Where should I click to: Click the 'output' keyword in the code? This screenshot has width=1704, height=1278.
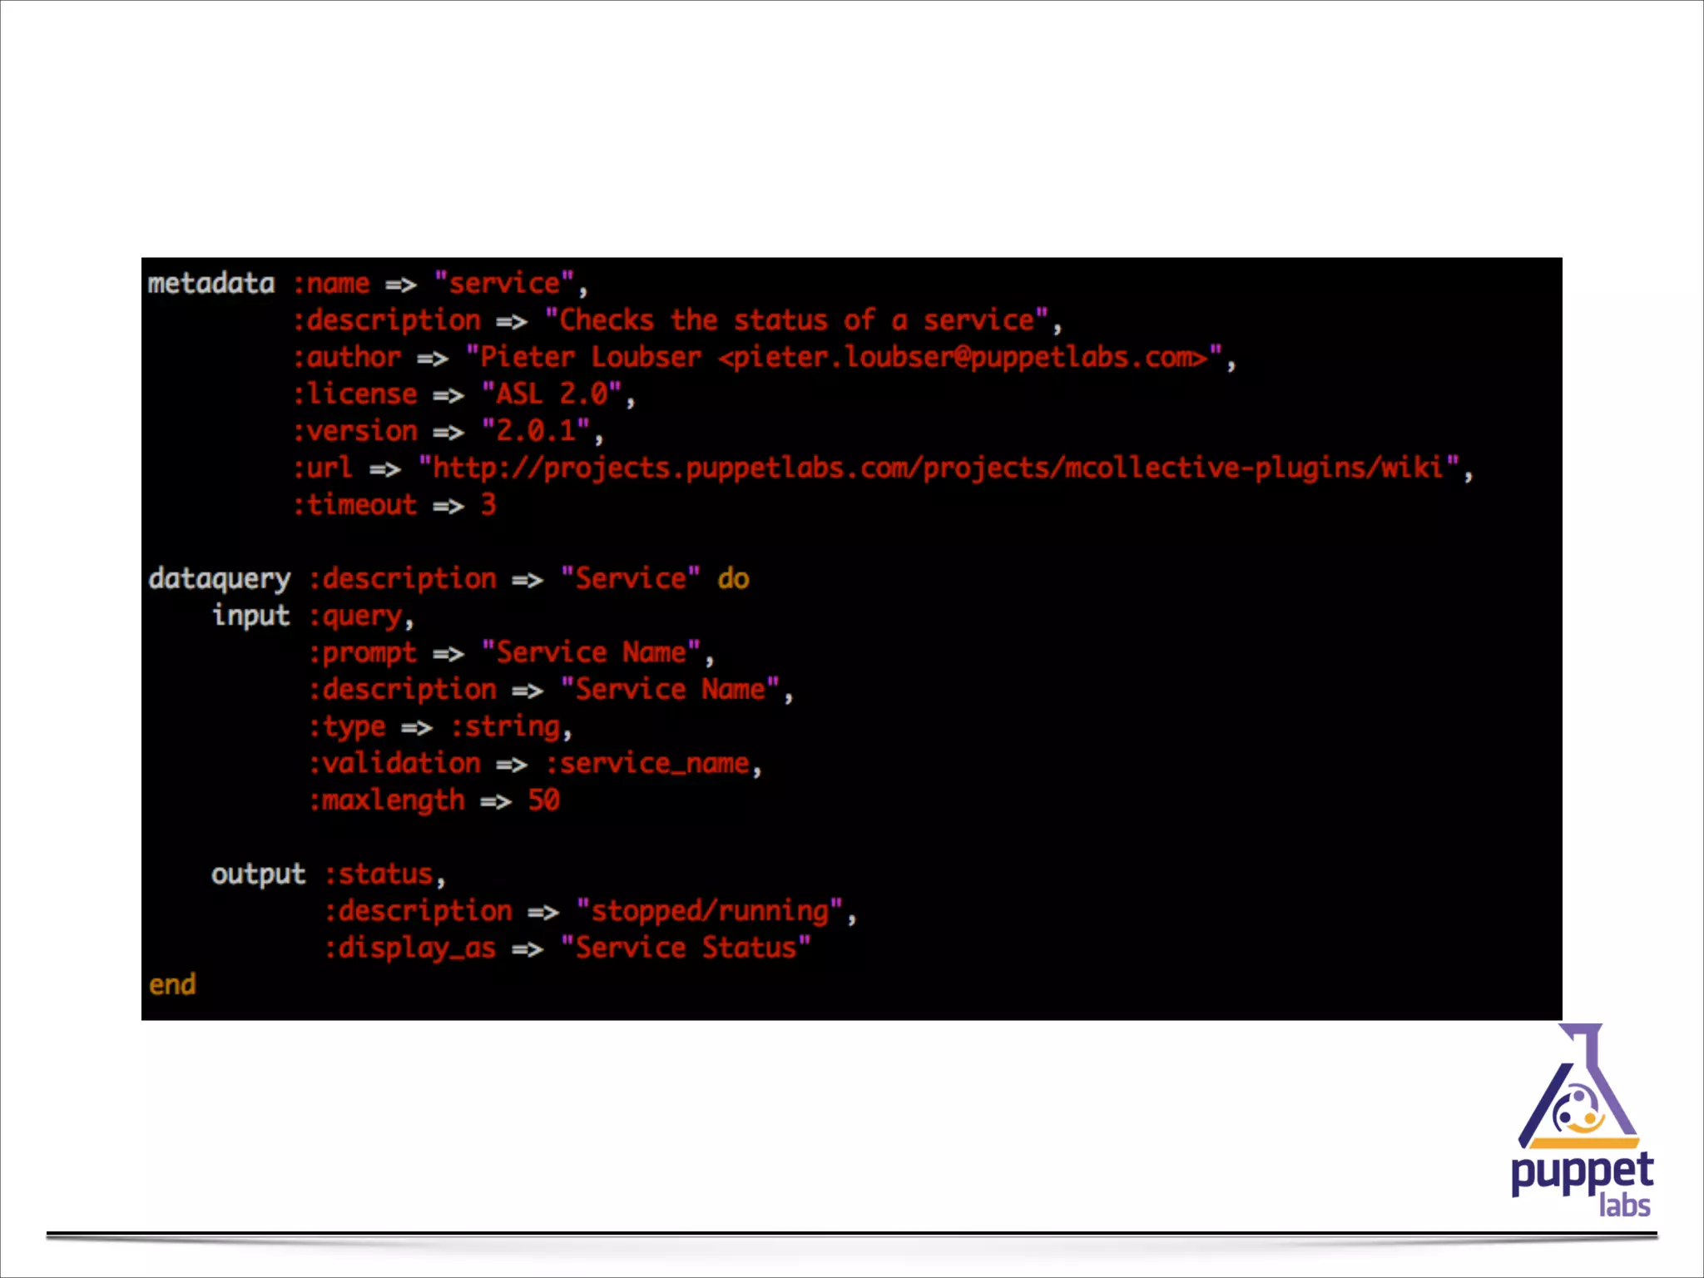[x=258, y=874]
